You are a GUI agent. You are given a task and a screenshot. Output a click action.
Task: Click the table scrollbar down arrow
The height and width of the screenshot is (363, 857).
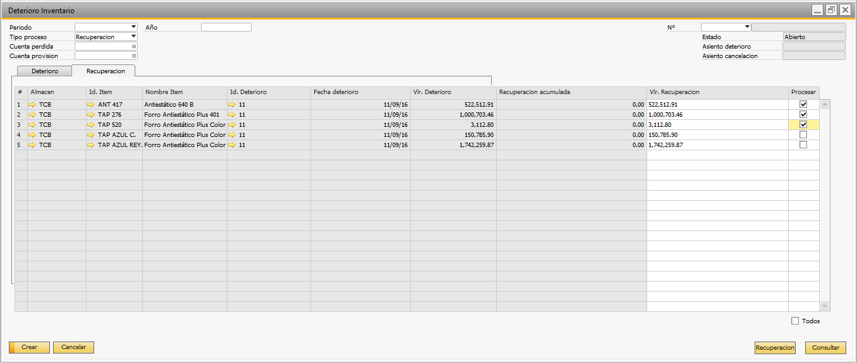click(825, 306)
